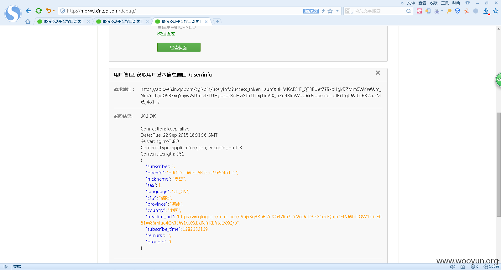Click the shirt skin icon
501x270 pixels.
point(467,3)
